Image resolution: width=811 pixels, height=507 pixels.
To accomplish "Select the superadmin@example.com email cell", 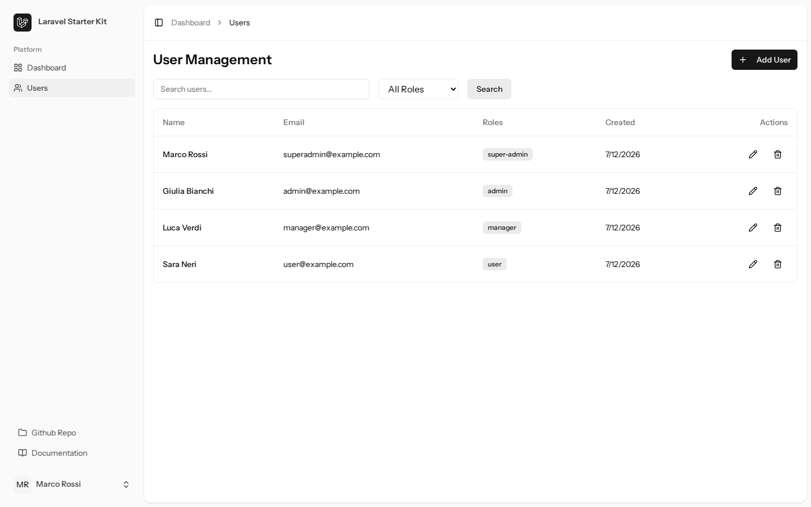I will (332, 154).
